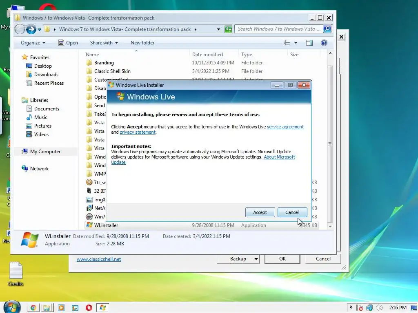Click the fourth taskbar pinned icon

(x=75, y=308)
